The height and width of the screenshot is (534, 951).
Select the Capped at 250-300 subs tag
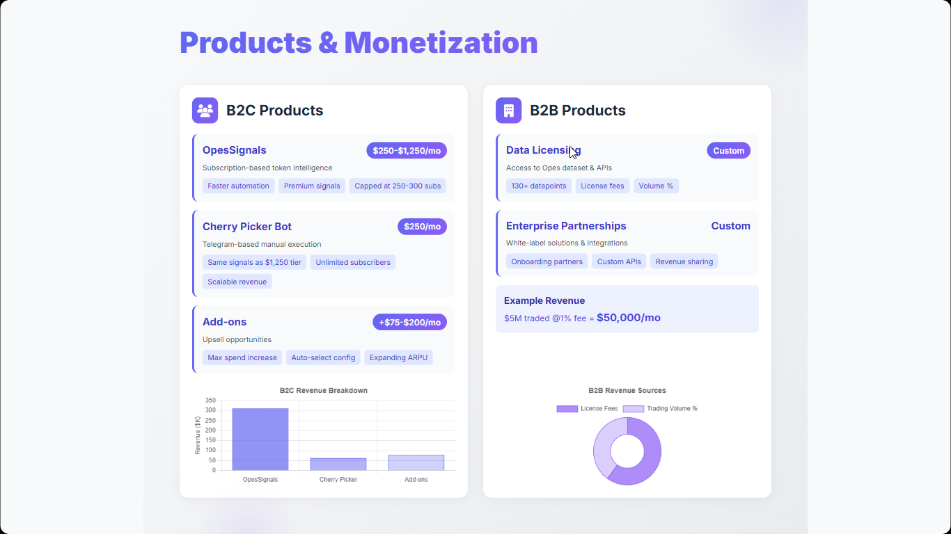pos(398,186)
